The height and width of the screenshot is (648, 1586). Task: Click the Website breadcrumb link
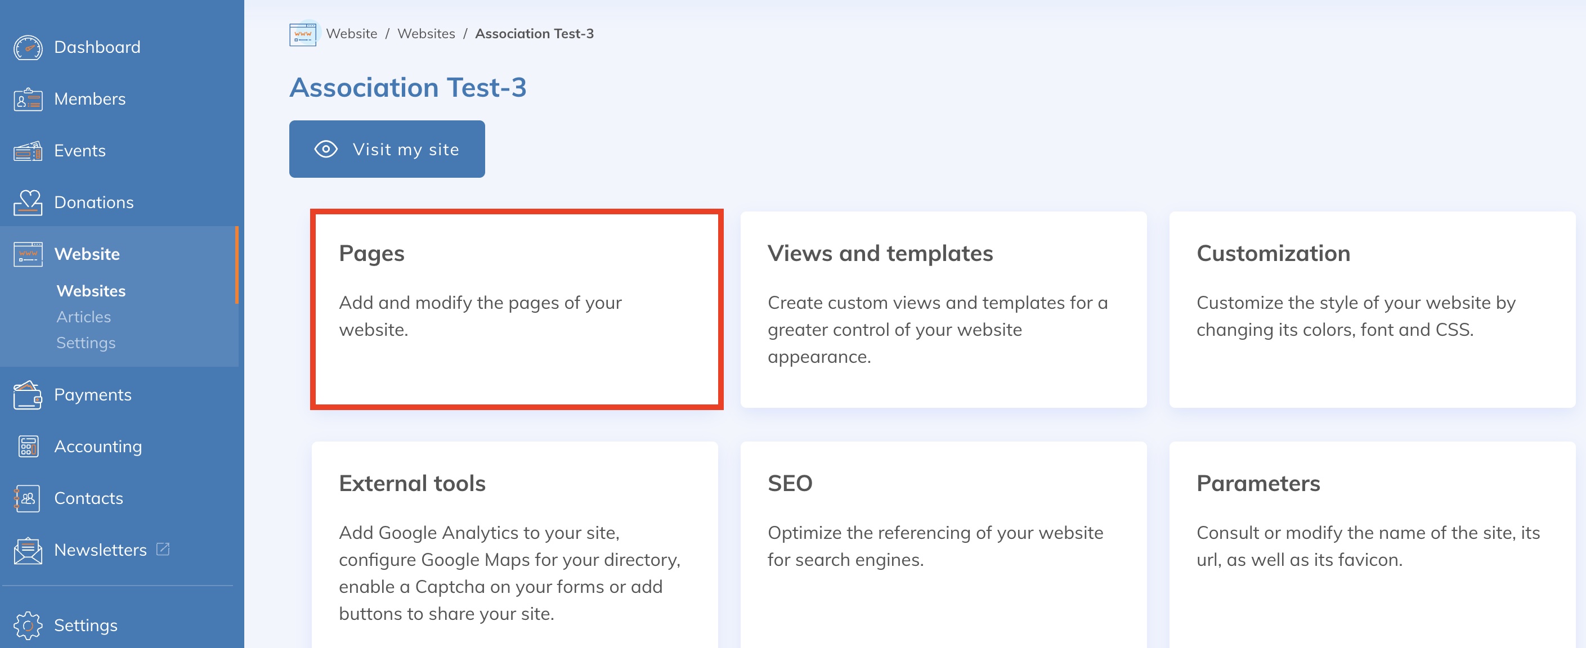pyautogui.click(x=352, y=34)
